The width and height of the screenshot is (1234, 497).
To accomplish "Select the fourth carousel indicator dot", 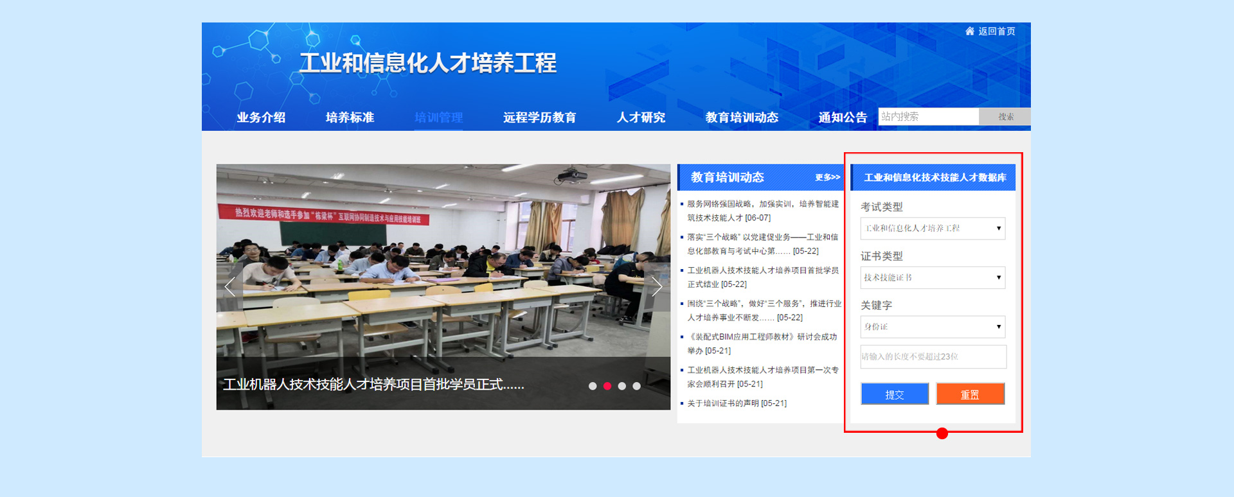I will 636,386.
